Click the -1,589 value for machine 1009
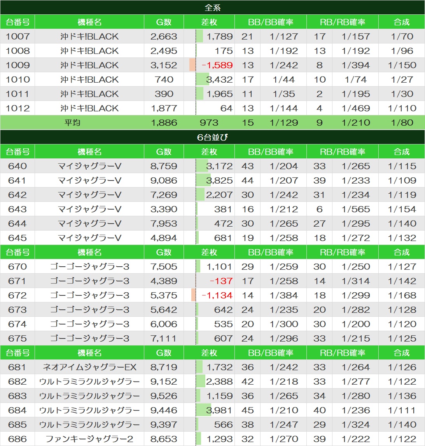 pos(217,65)
